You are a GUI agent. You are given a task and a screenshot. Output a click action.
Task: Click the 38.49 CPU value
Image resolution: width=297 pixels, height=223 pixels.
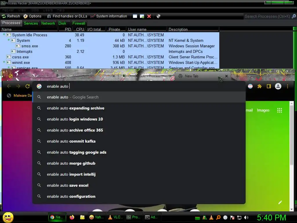point(79,35)
